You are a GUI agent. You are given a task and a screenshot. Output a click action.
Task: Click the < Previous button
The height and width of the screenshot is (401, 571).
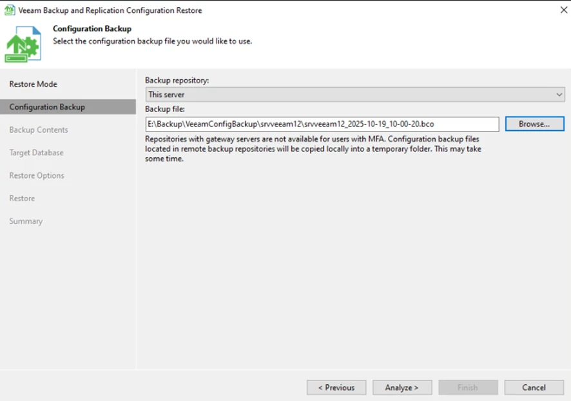336,387
